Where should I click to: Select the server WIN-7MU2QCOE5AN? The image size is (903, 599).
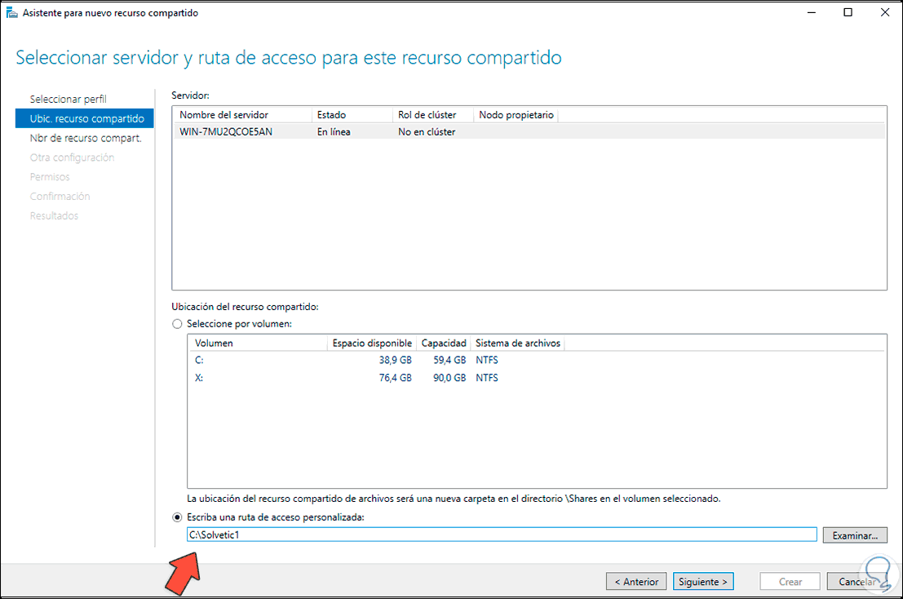[x=237, y=131]
